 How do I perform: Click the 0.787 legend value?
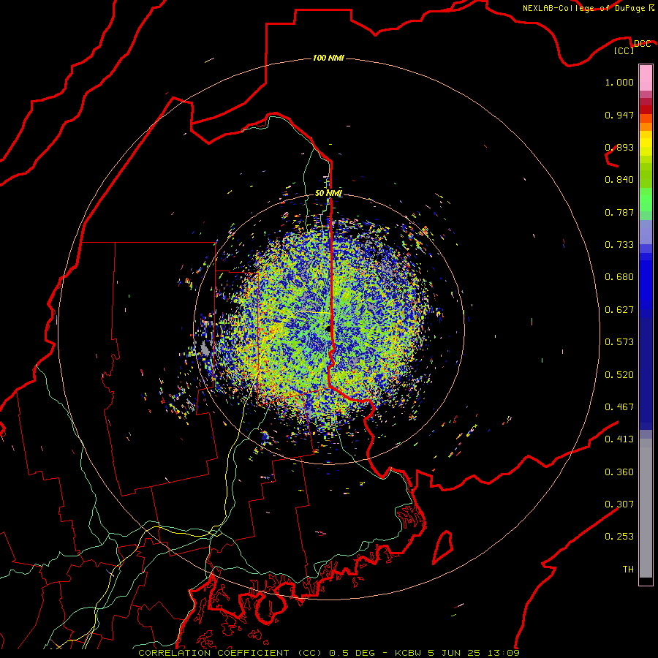click(619, 212)
